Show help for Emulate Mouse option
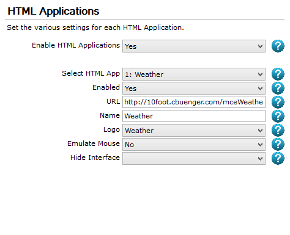 [278, 144]
